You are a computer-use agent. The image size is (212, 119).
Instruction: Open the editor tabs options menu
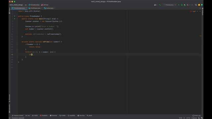click(200, 8)
